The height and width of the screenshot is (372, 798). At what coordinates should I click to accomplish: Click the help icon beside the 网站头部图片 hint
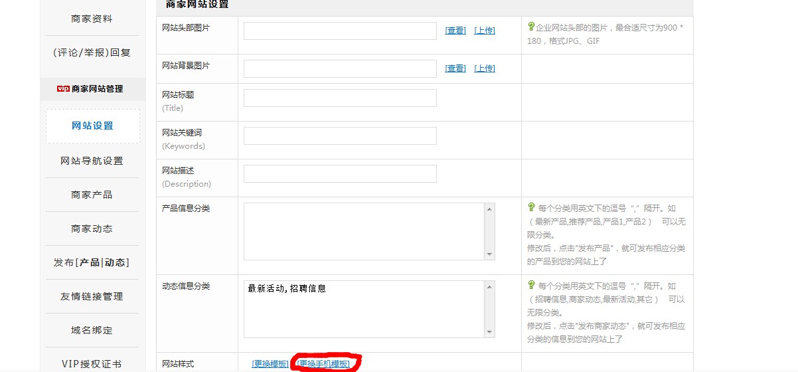[531, 27]
